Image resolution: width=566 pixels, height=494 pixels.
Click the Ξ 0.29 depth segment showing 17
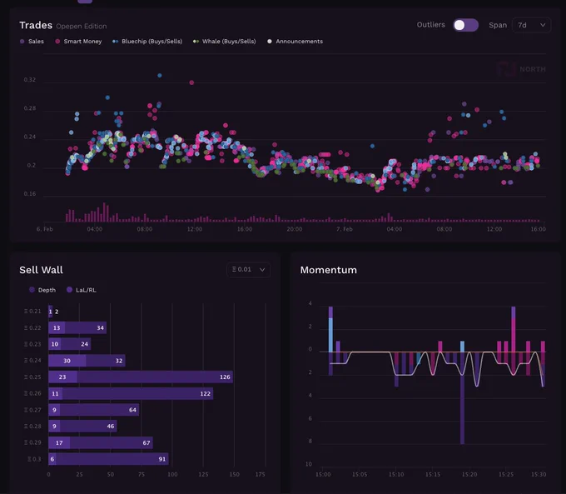point(59,442)
